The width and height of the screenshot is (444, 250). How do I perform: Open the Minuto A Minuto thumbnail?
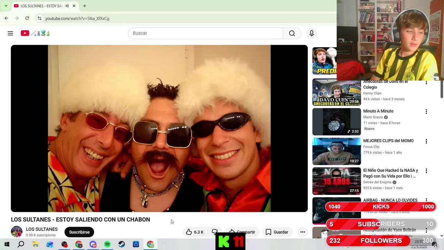tap(336, 122)
